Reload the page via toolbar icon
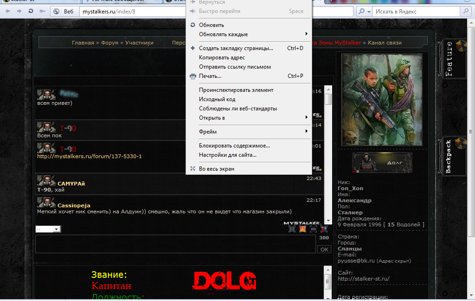 click(31, 11)
